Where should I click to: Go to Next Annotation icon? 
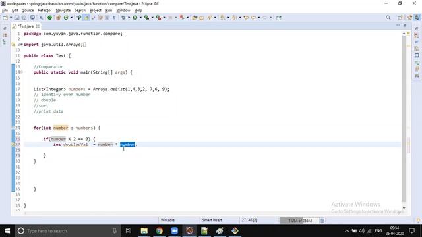(222, 18)
